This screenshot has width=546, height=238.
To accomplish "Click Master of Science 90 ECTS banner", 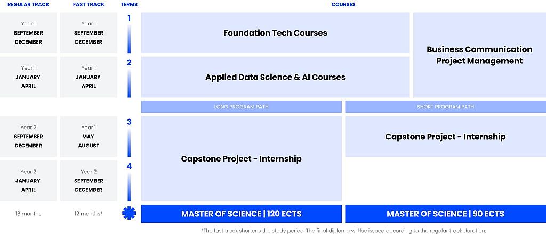I will [x=445, y=214].
